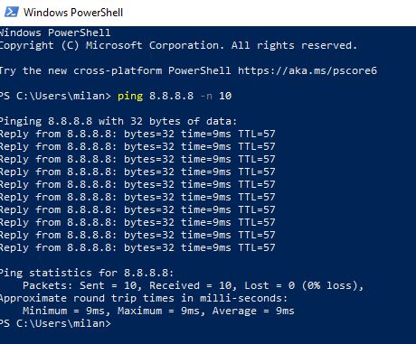Click the first Reply from 8.8.8.8 line
Viewport: 416px width, 344px height.
137,134
